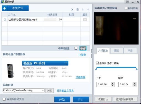This screenshot has width=141, height=104.
Task: Toggle the 翻转画面 checkbox
Action: [x=126, y=8]
